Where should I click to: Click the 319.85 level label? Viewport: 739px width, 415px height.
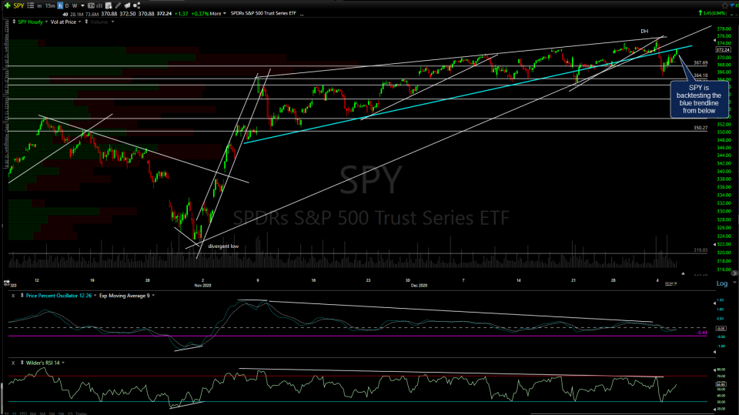coord(701,250)
